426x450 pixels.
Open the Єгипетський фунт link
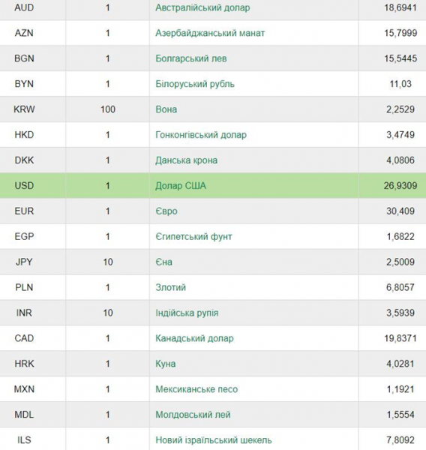193,237
